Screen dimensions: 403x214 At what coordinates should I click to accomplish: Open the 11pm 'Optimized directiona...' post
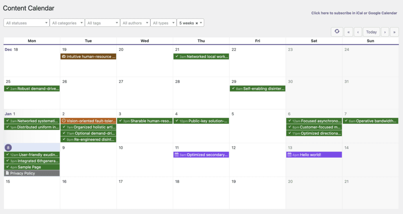click(314, 133)
